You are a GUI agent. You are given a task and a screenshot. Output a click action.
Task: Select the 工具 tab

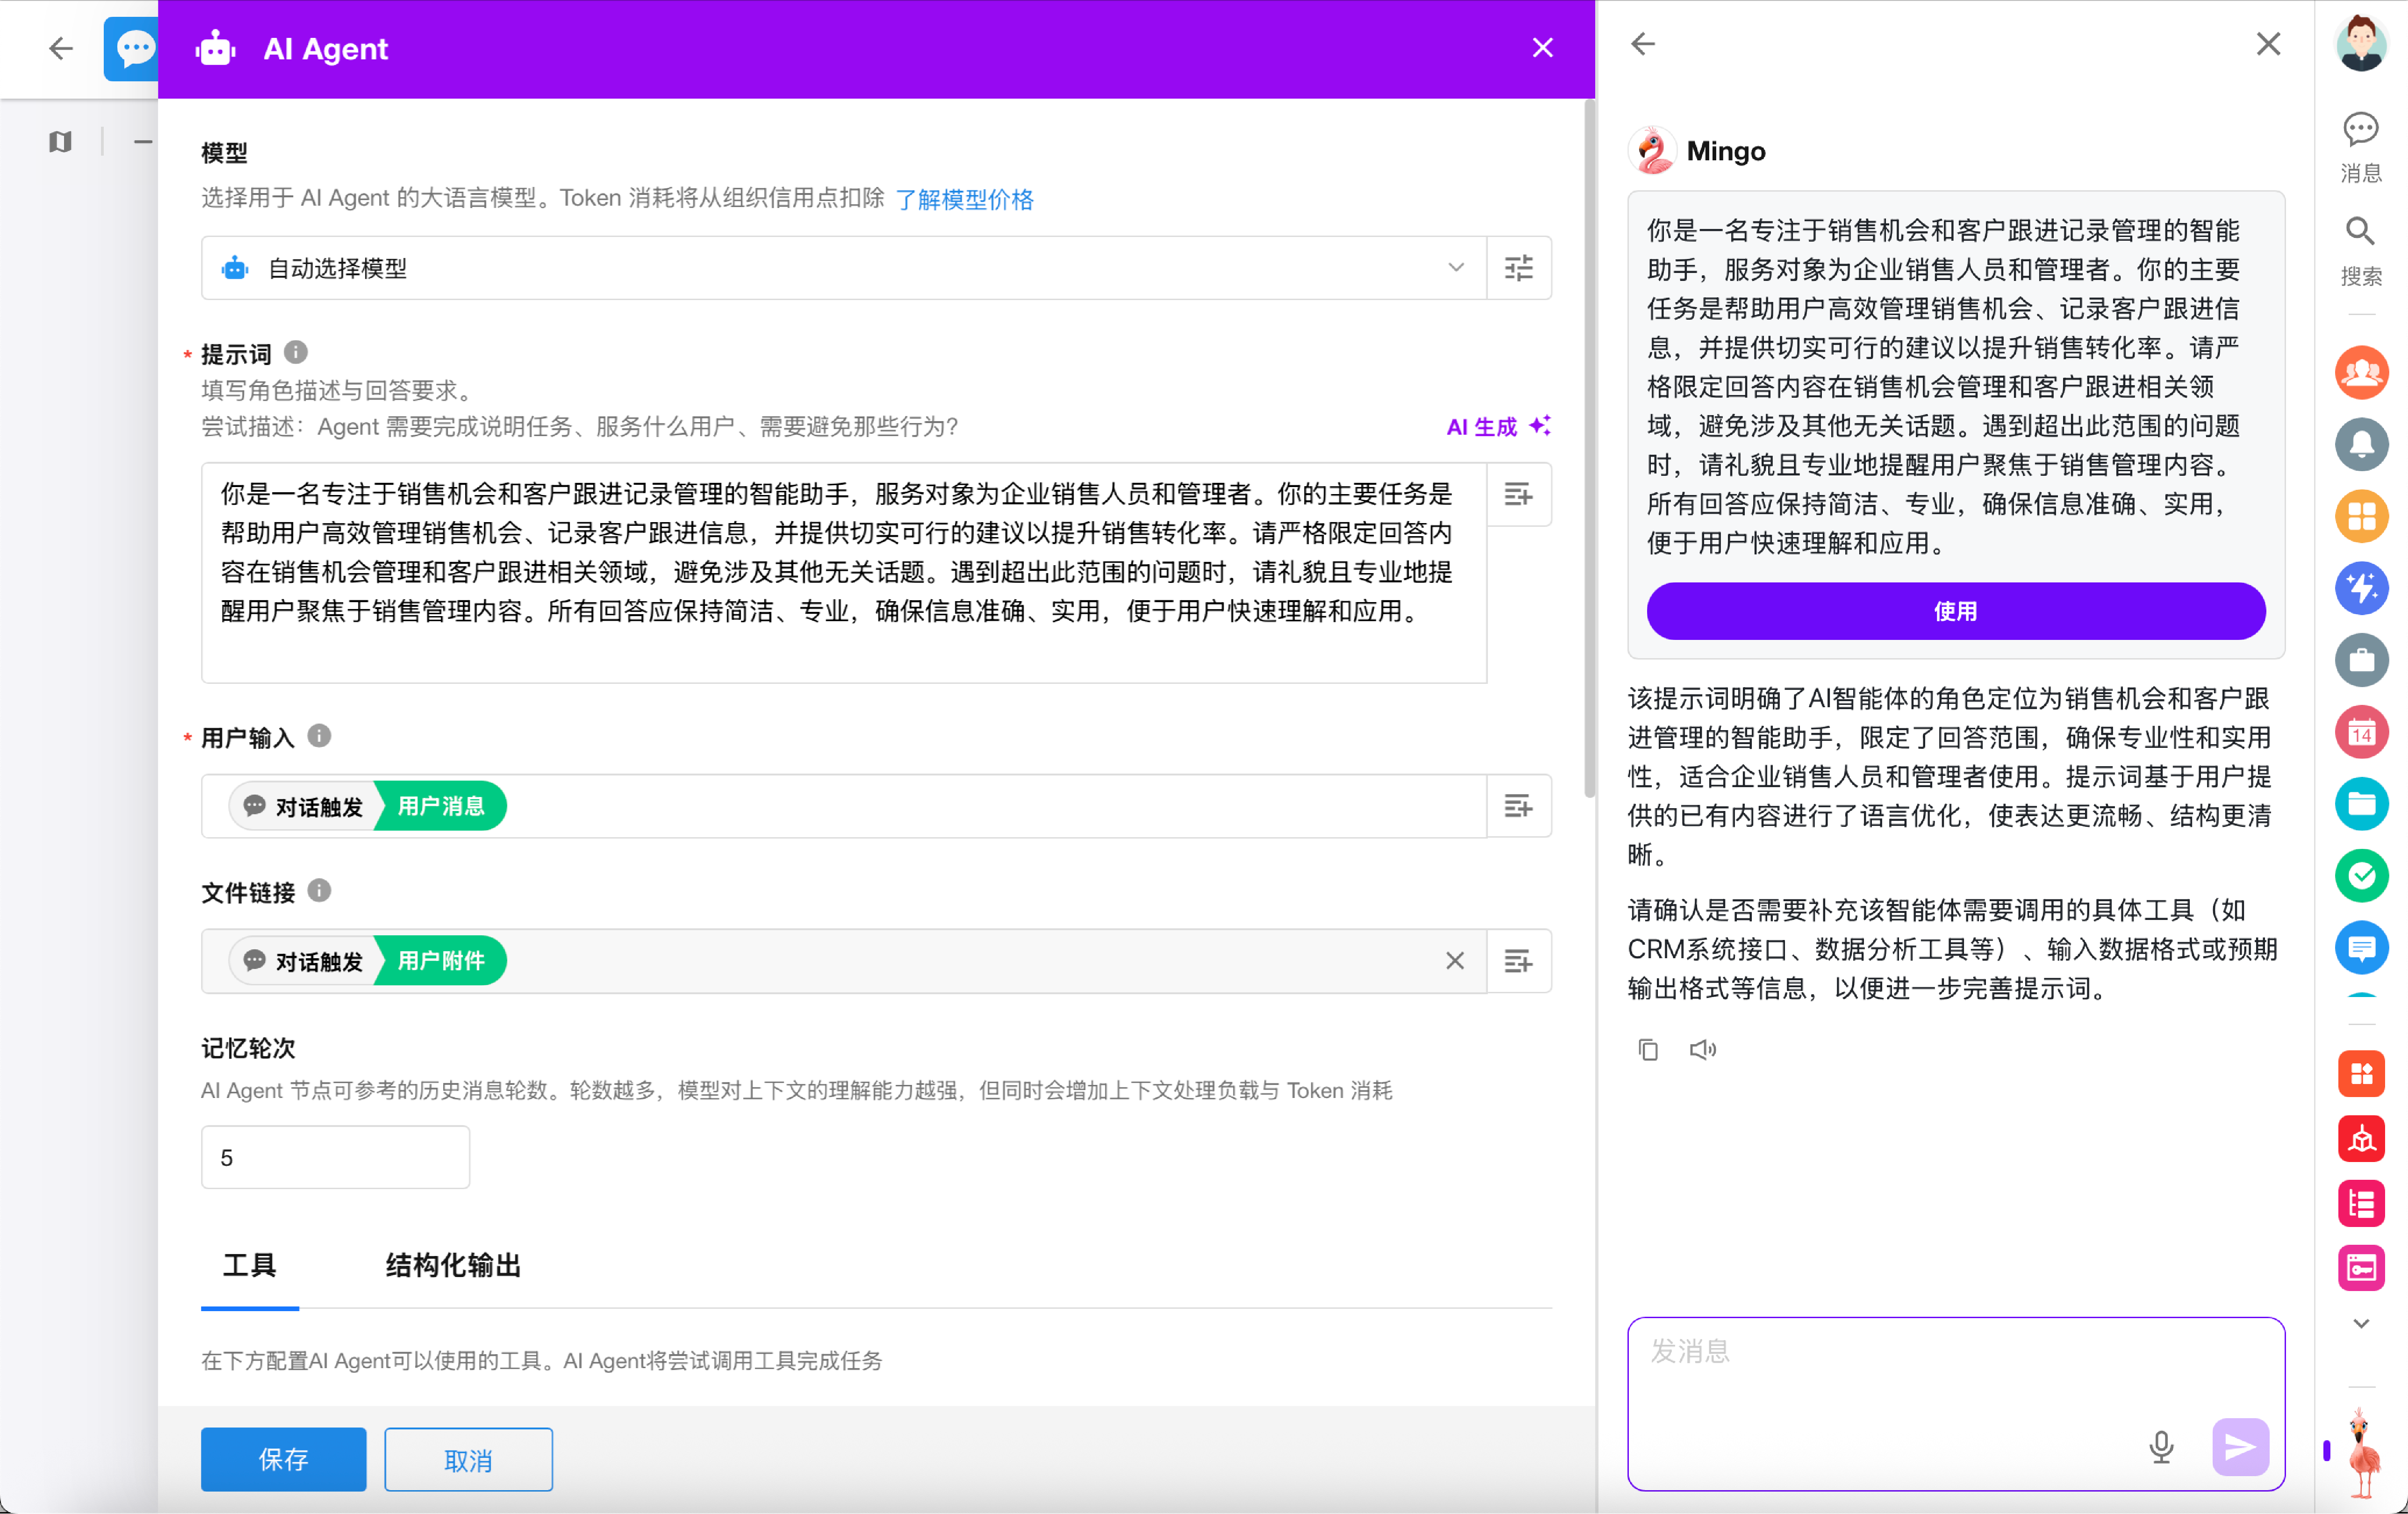click(x=249, y=1265)
